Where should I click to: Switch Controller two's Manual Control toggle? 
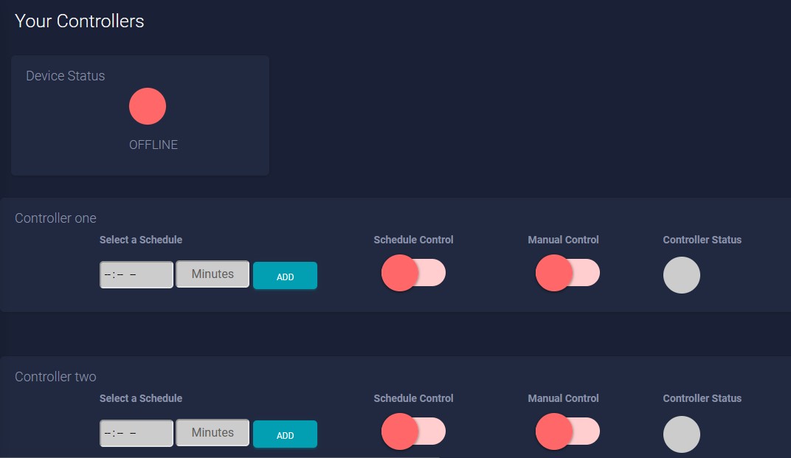pos(567,431)
